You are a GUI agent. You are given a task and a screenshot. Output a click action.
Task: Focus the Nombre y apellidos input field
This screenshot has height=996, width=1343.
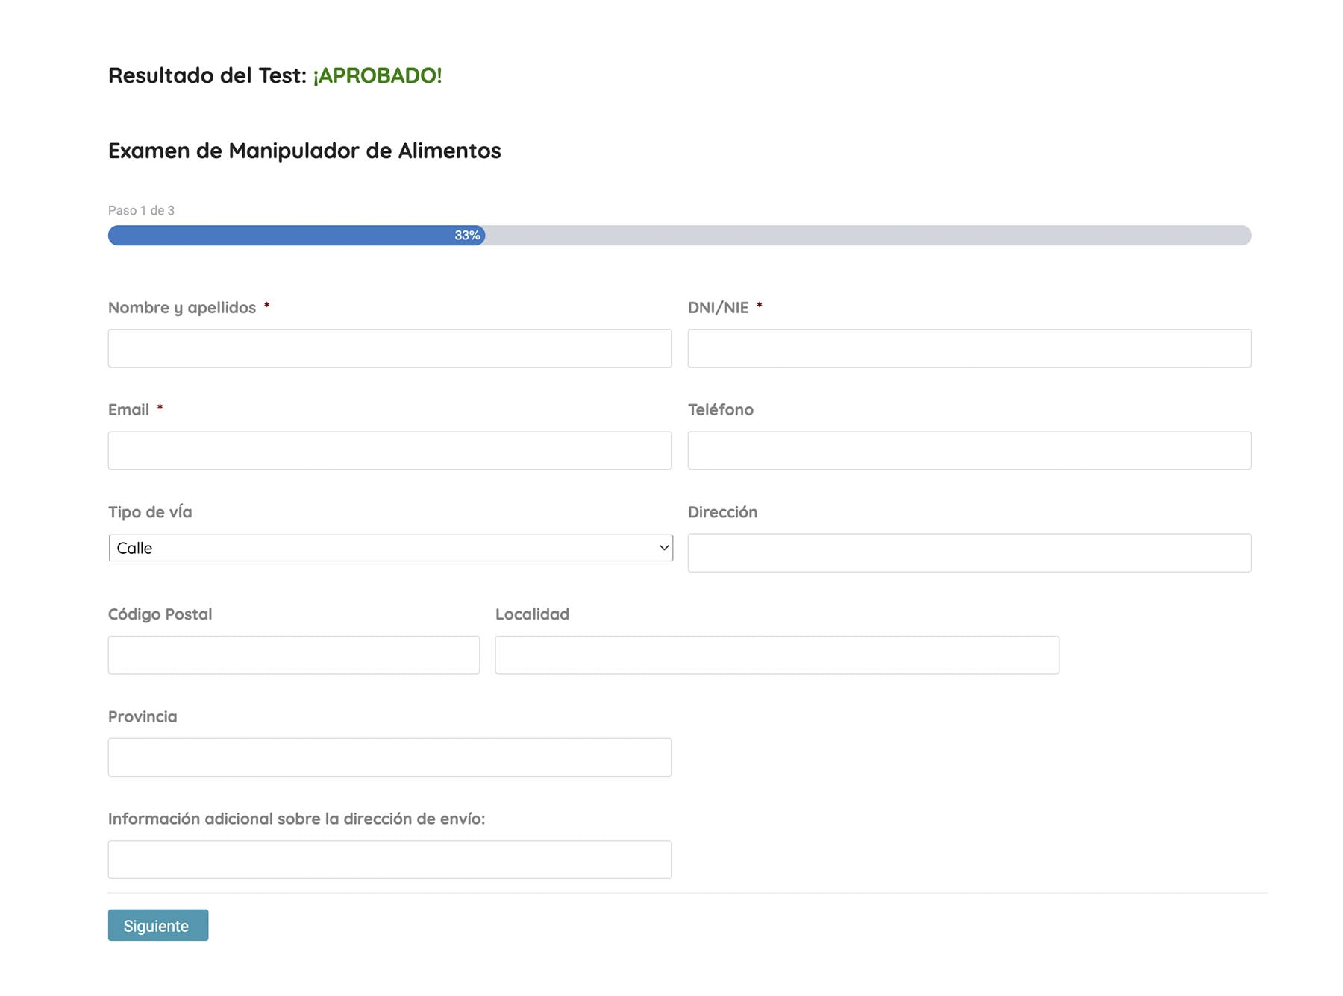pos(389,348)
